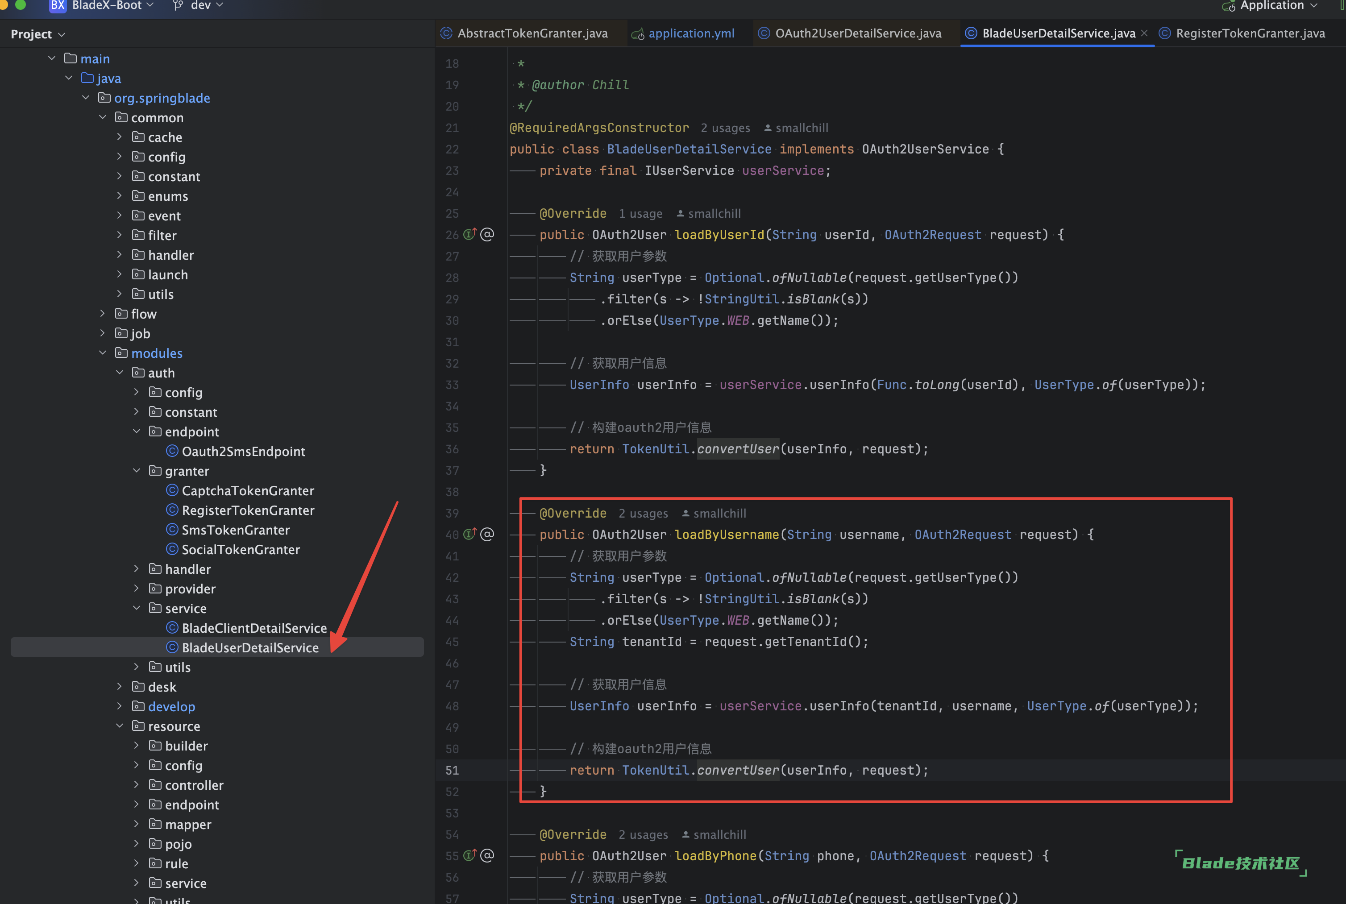1346x904 pixels.
Task: Select the rule package
Action: pos(168,864)
